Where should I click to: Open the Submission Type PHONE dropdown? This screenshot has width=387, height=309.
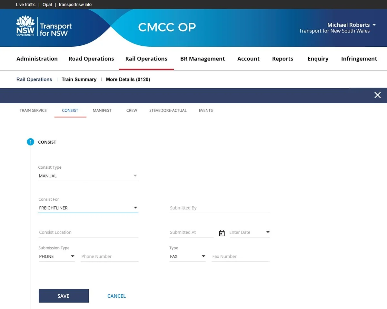[x=56, y=257]
